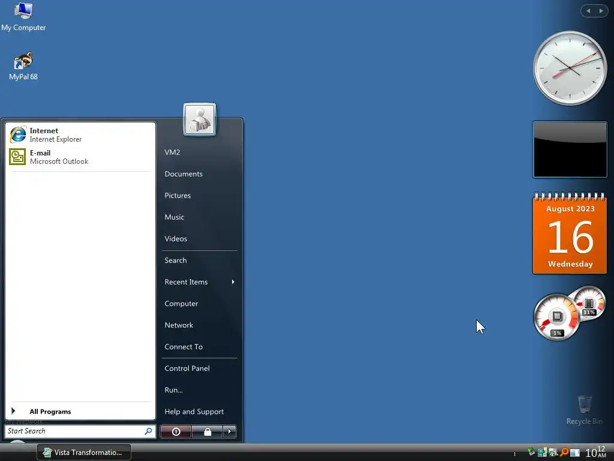Click the lock computer button

207,432
